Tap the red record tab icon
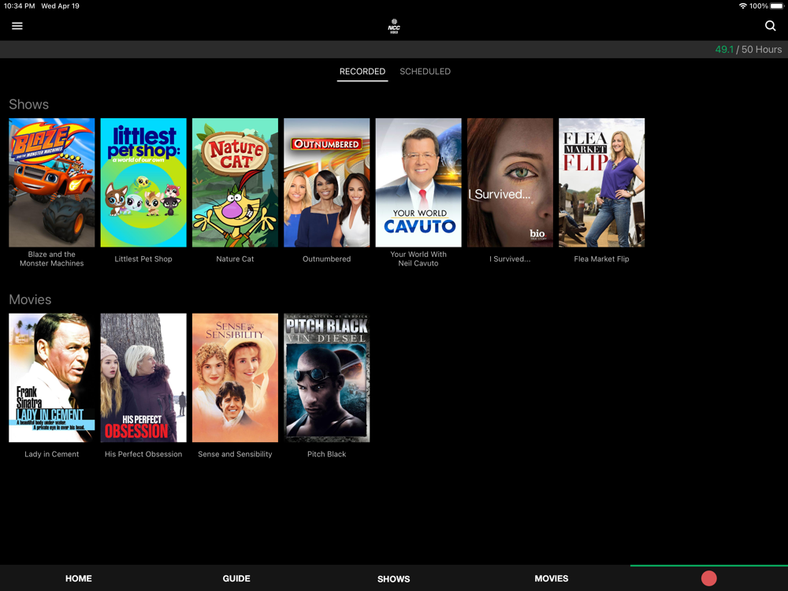Screen dimensions: 788x591 (x=708, y=578)
